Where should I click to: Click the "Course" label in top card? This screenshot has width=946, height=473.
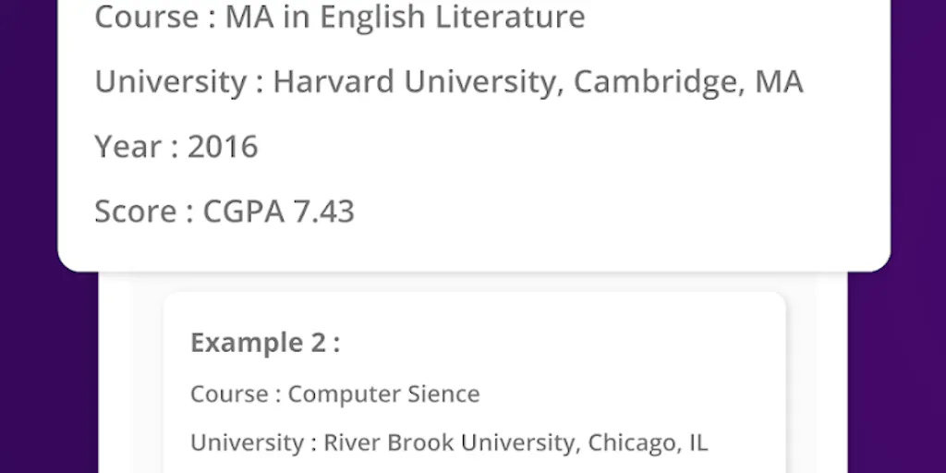147,17
